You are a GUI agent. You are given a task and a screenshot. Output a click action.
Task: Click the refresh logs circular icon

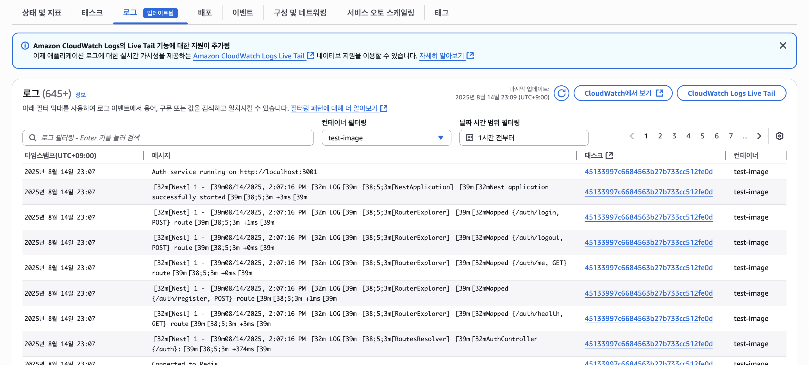561,93
